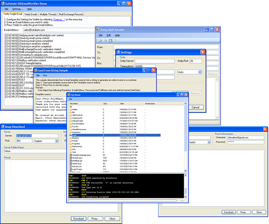Click the Email Address field in SfbEmailVerifier

point(59,30)
